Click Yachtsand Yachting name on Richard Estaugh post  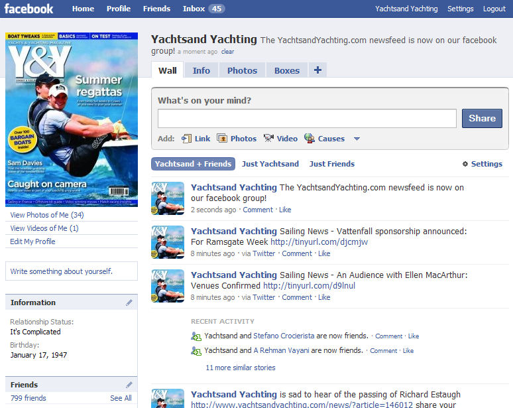tap(233, 394)
